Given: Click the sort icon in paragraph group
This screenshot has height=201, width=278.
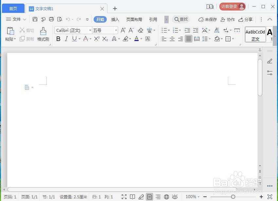Looking at the screenshot, I should pyautogui.click(x=217, y=30).
